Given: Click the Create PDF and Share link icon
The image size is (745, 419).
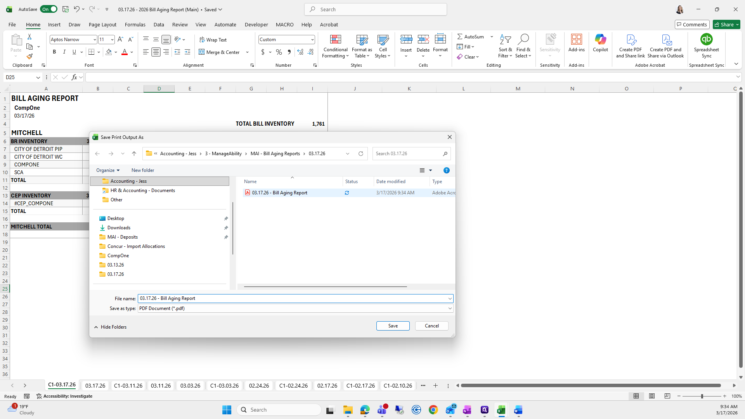Looking at the screenshot, I should tap(631, 40).
